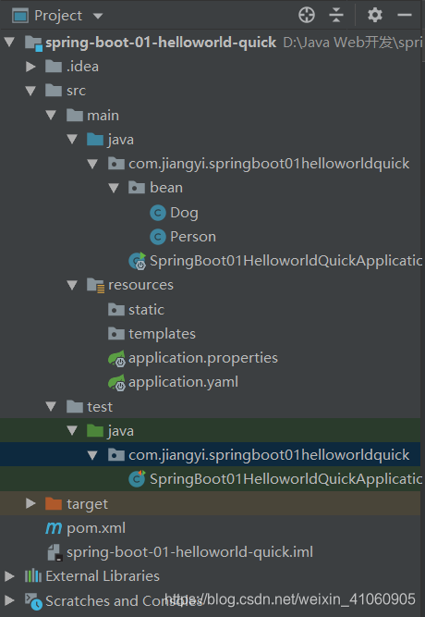Click the locate/select opened file target icon
This screenshot has height=617, width=425.
pos(306,16)
